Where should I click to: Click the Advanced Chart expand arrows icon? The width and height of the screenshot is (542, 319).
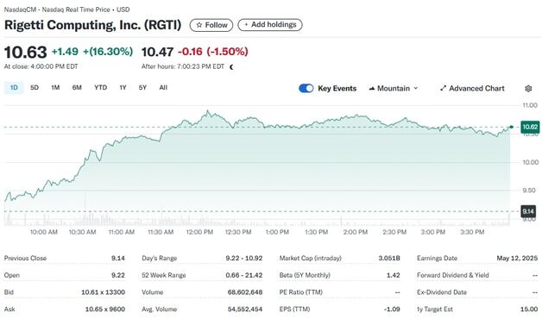(x=443, y=89)
